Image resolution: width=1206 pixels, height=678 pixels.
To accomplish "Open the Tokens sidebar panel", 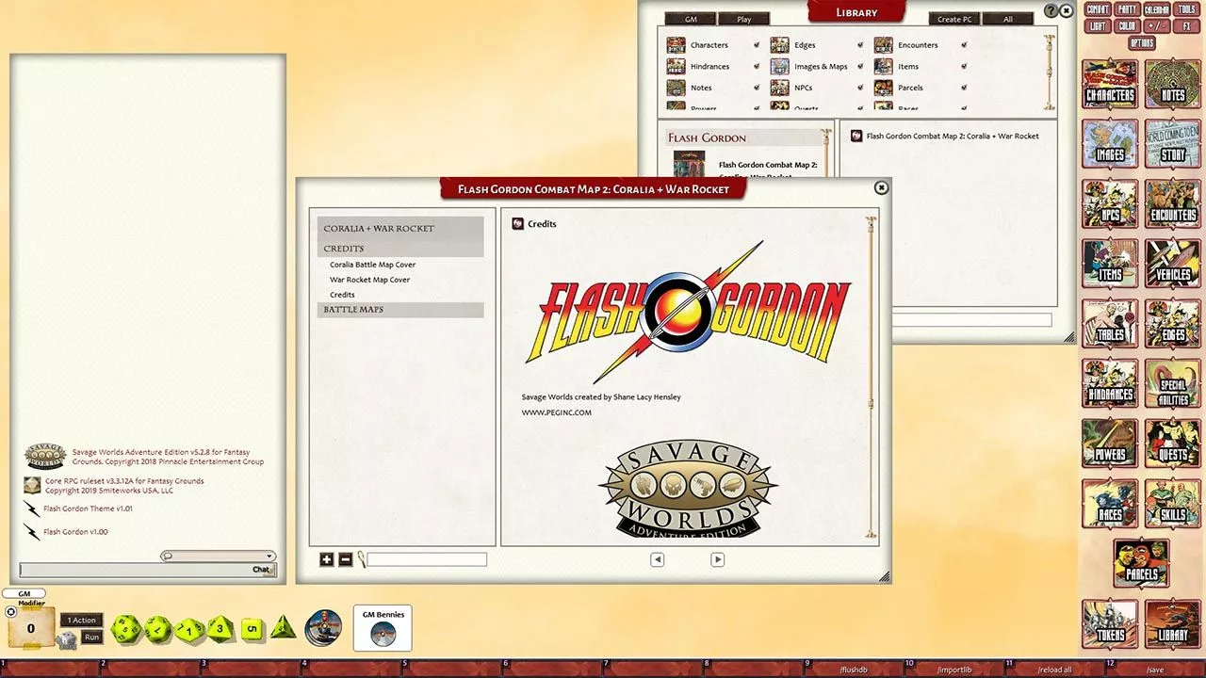I will click(1110, 625).
